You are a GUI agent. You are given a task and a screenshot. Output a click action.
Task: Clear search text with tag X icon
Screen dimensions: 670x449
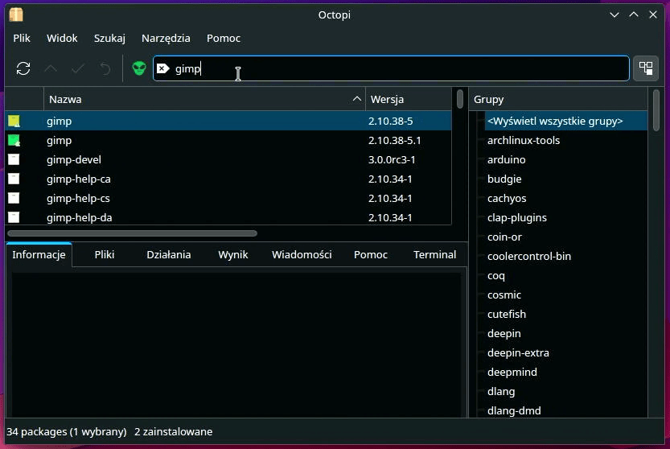coord(162,68)
